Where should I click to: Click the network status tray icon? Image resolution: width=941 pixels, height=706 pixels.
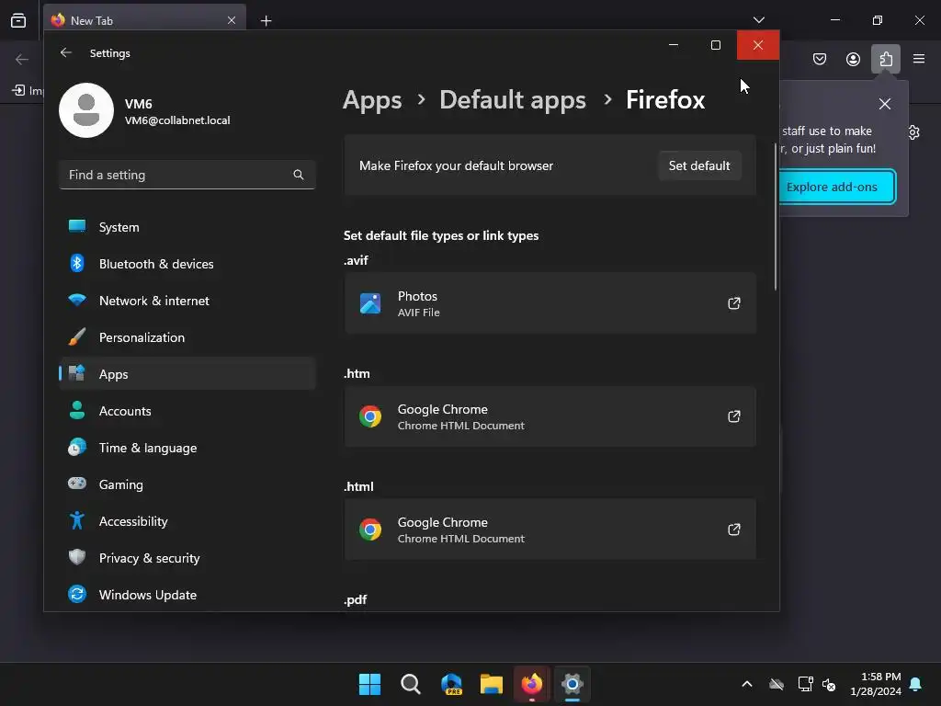tap(805, 684)
